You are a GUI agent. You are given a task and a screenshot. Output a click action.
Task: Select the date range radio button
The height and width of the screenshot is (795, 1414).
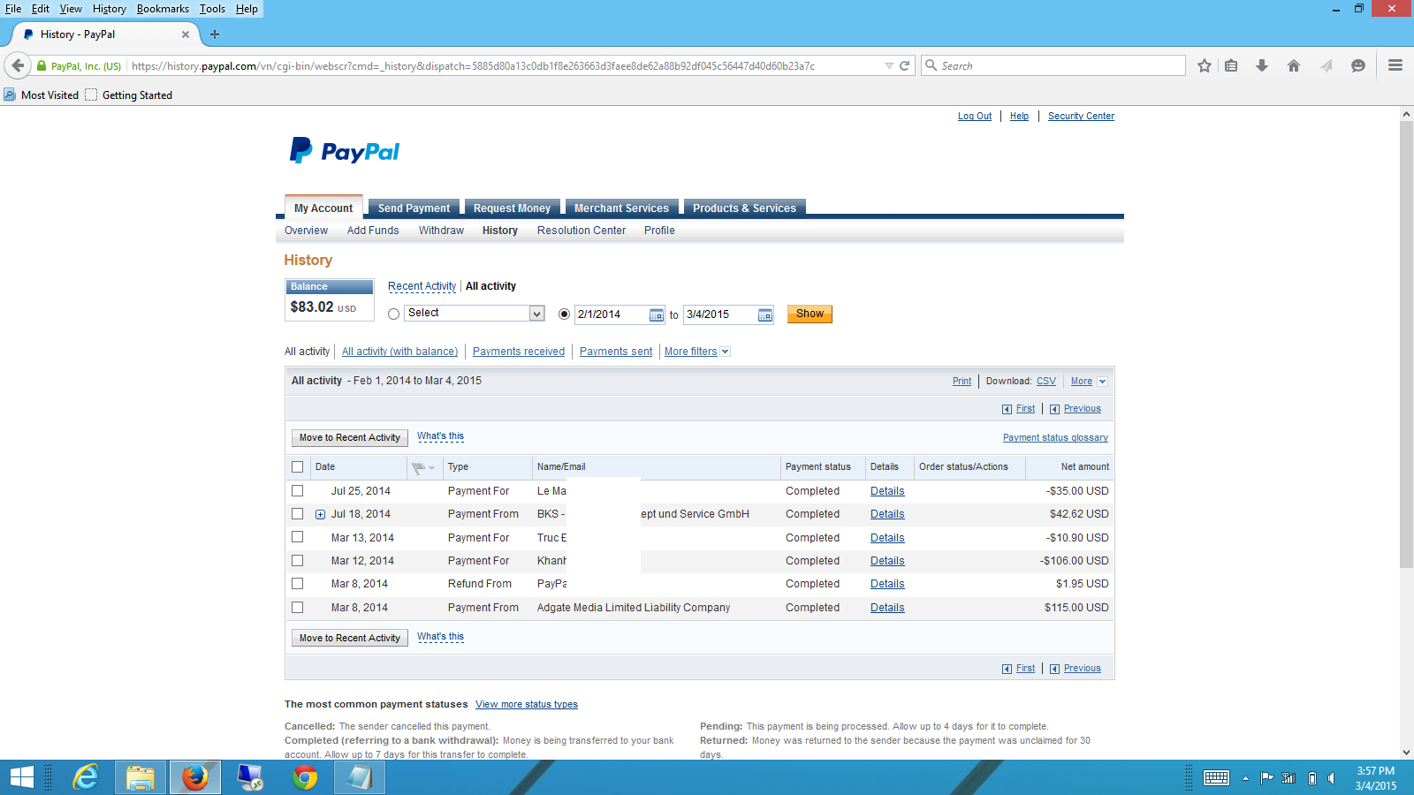pyautogui.click(x=564, y=314)
